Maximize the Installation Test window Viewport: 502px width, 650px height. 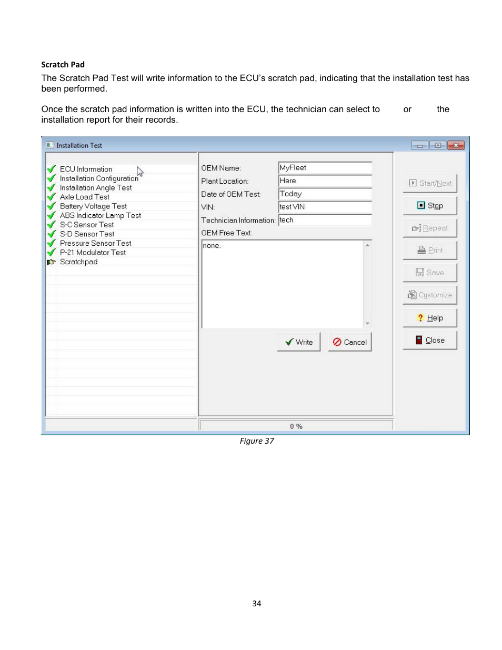[x=438, y=145]
